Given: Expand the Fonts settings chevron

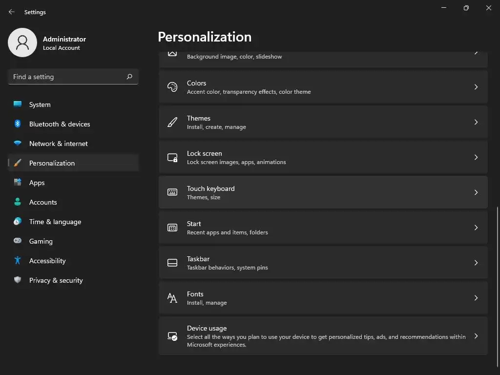Looking at the screenshot, I should coord(476,298).
